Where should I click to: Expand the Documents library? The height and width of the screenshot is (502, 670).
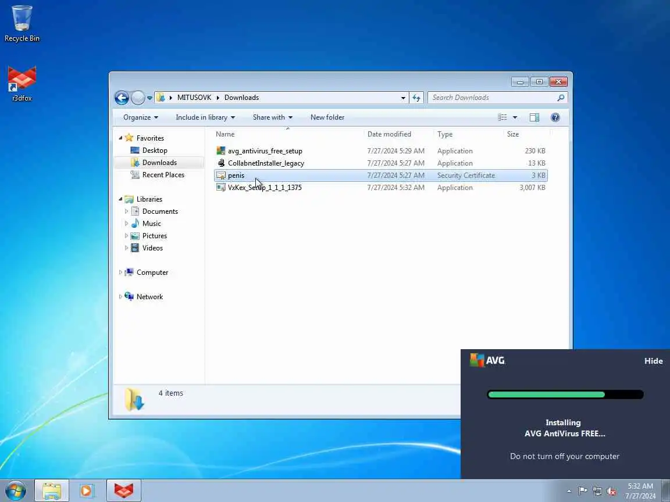tap(126, 211)
